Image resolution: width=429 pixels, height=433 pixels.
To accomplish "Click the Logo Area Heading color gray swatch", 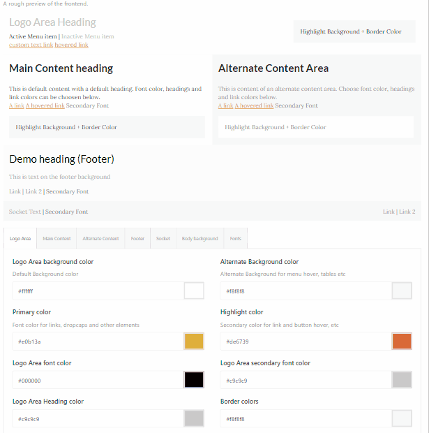I will tap(194, 418).
